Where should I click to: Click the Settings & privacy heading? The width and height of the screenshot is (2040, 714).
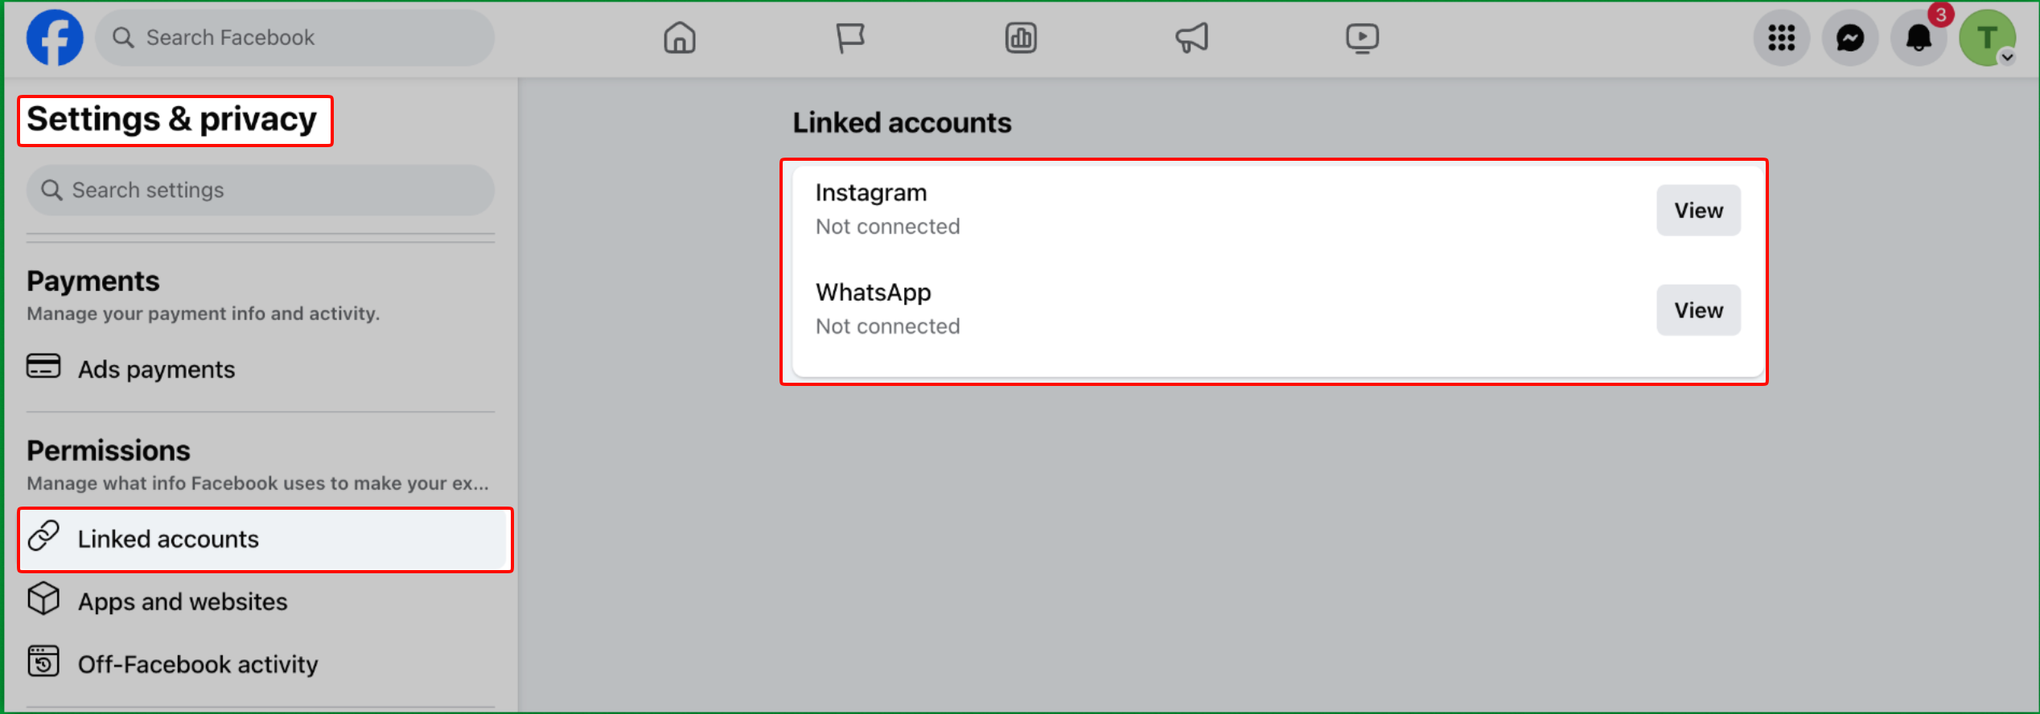172,120
